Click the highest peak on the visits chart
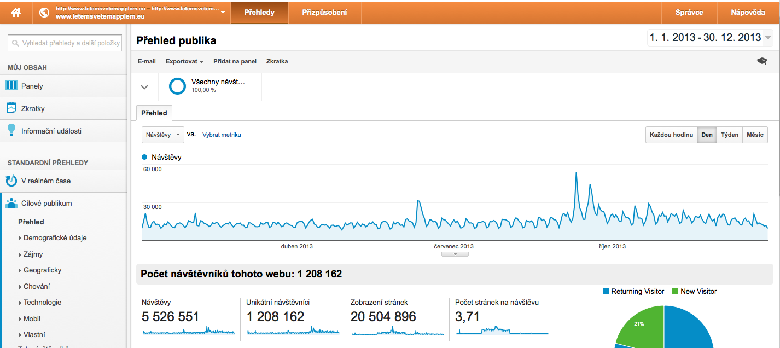The width and height of the screenshot is (780, 348). (576, 174)
